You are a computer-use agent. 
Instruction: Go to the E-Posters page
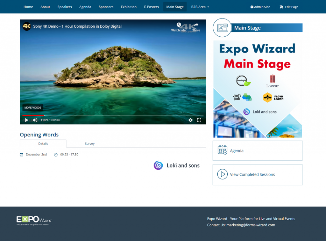coord(151,7)
